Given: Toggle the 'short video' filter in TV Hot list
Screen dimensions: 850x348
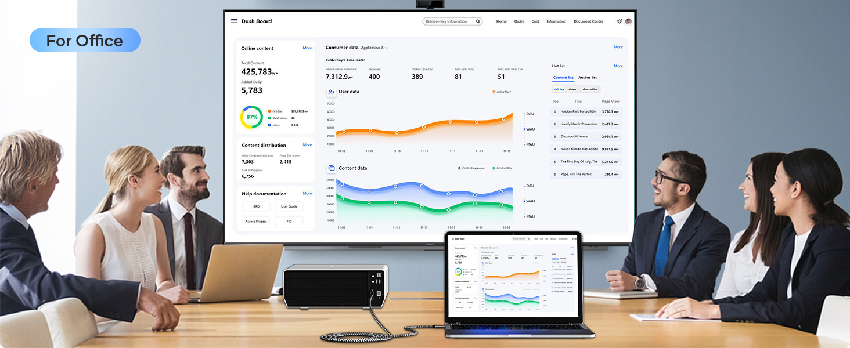Looking at the screenshot, I should [x=590, y=89].
